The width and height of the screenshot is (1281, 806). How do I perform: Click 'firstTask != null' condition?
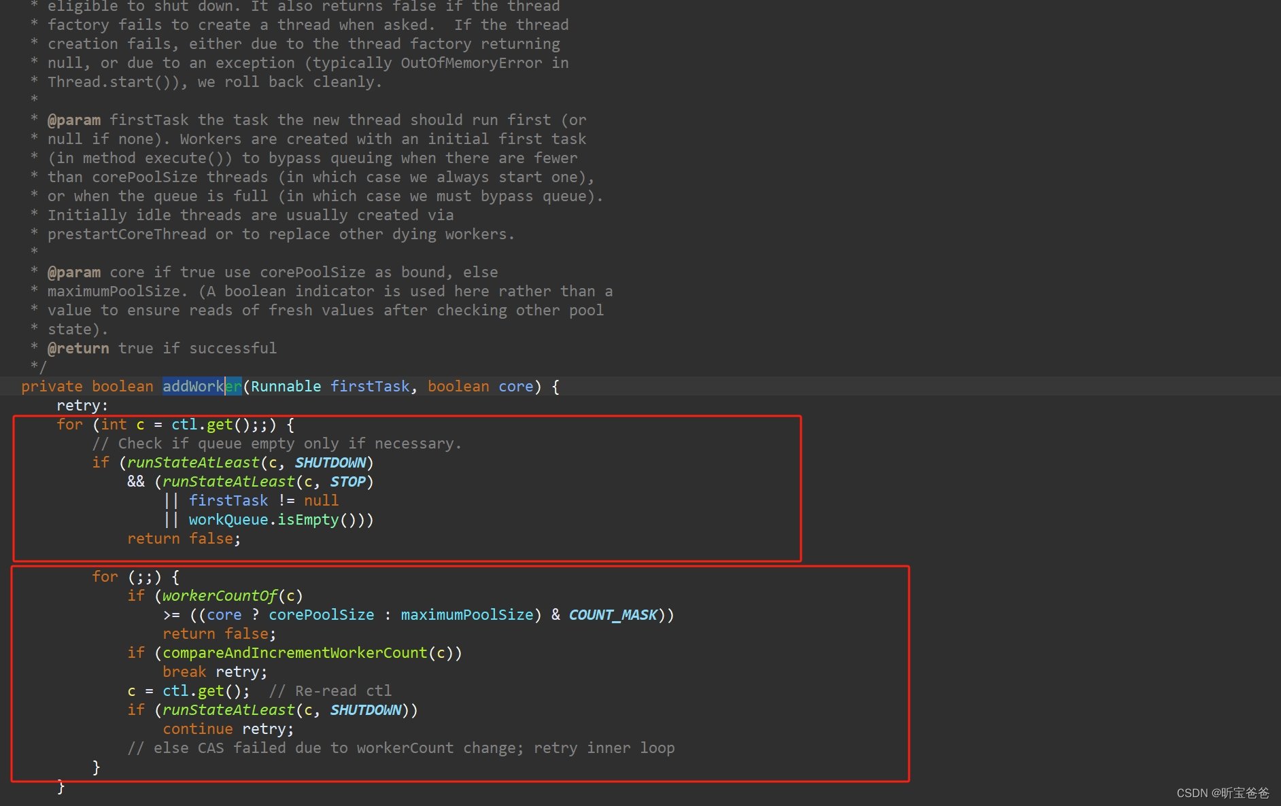(x=264, y=500)
